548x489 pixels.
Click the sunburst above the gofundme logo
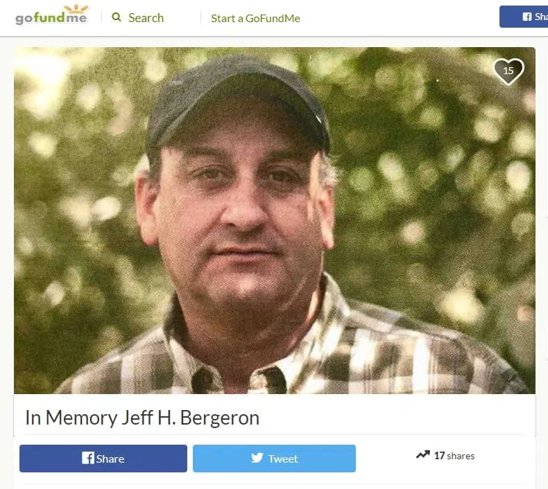point(76,8)
